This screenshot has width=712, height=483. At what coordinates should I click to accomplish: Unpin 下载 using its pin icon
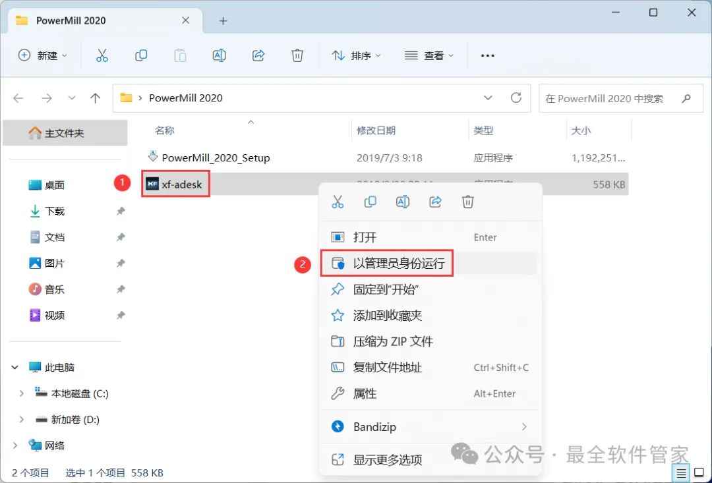point(121,211)
